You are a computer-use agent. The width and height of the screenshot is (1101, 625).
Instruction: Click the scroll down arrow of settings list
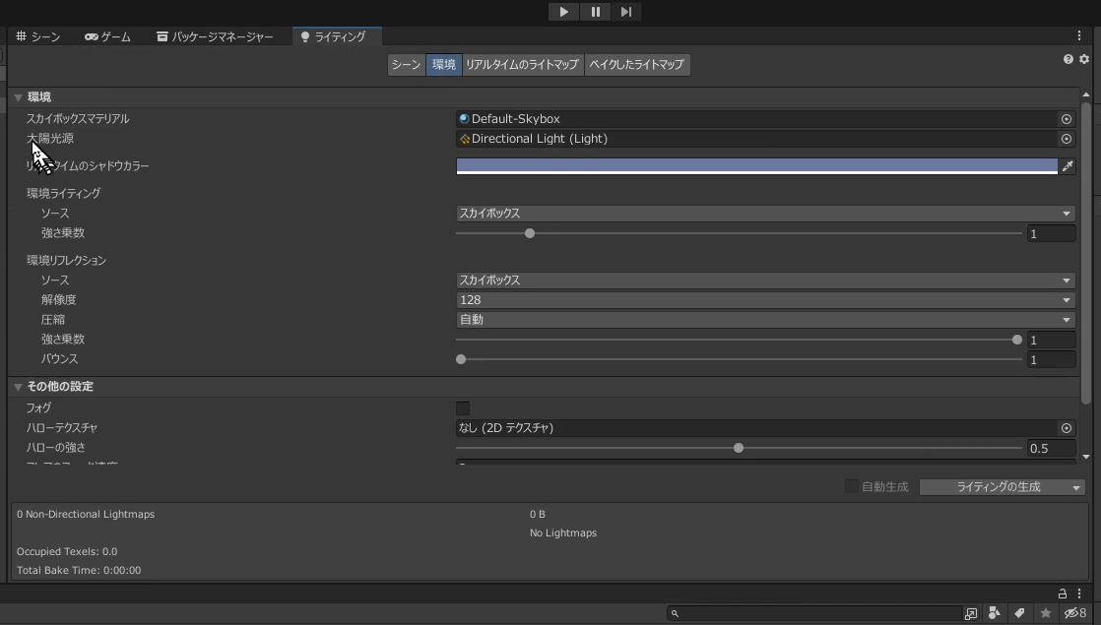pos(1086,457)
